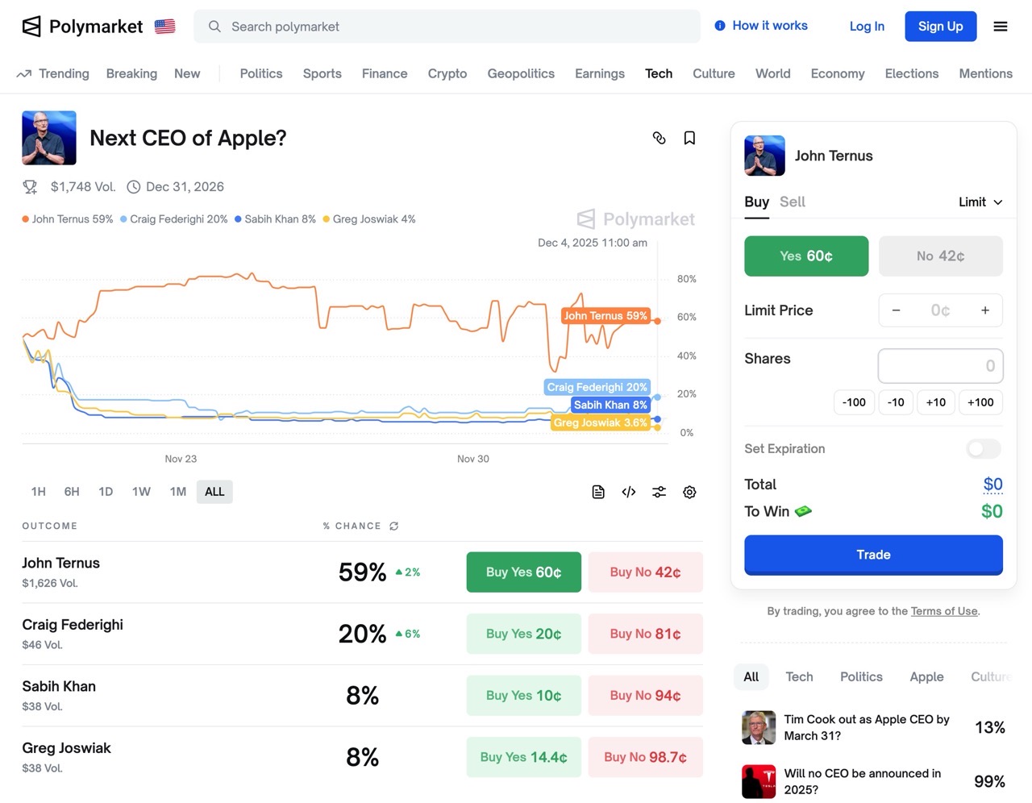Viewport: 1032px width, 803px height.
Task: Open the Terms of Use link
Action: (943, 611)
